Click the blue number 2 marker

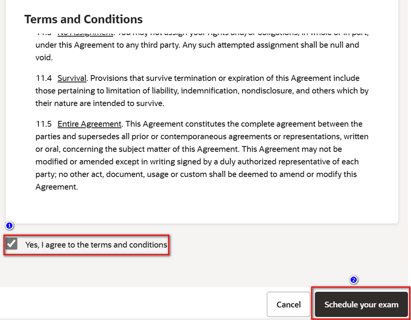353,280
